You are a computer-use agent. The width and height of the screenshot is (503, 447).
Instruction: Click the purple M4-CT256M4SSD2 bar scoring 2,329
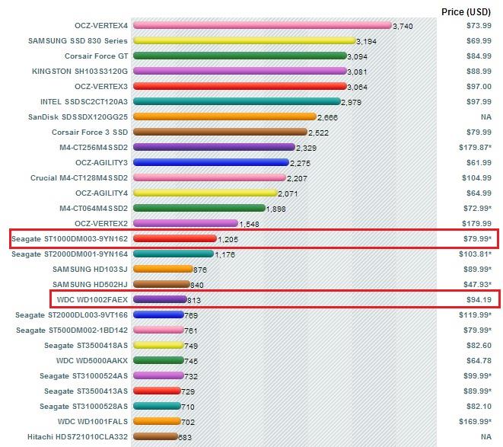point(213,147)
